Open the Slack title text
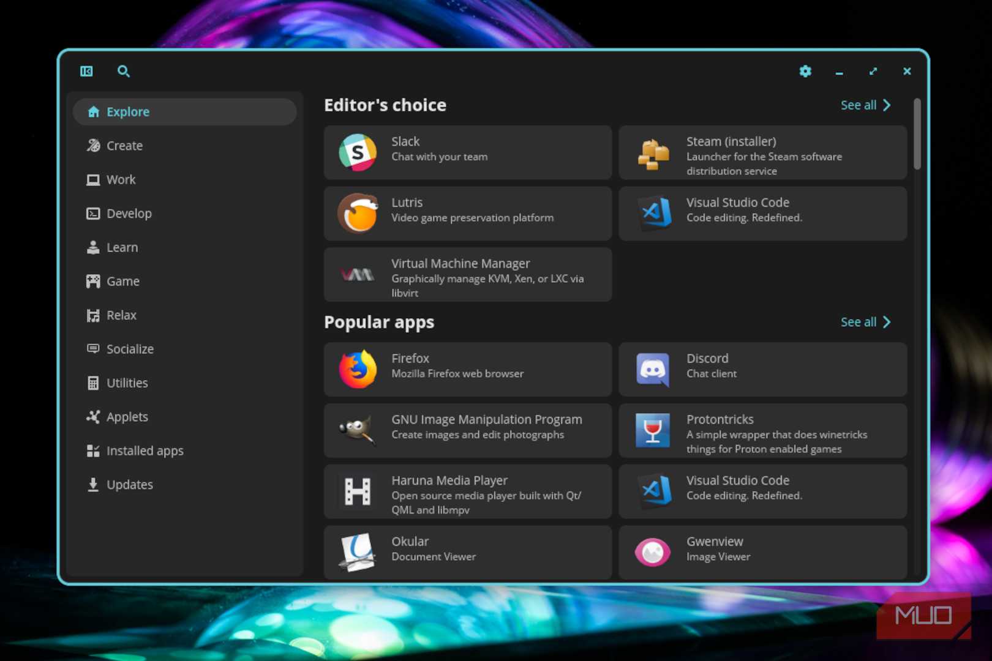Viewport: 992px width, 661px height. [x=405, y=141]
